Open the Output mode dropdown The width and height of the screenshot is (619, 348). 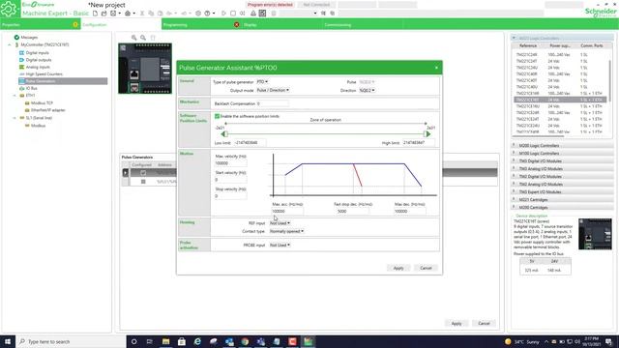(x=273, y=90)
